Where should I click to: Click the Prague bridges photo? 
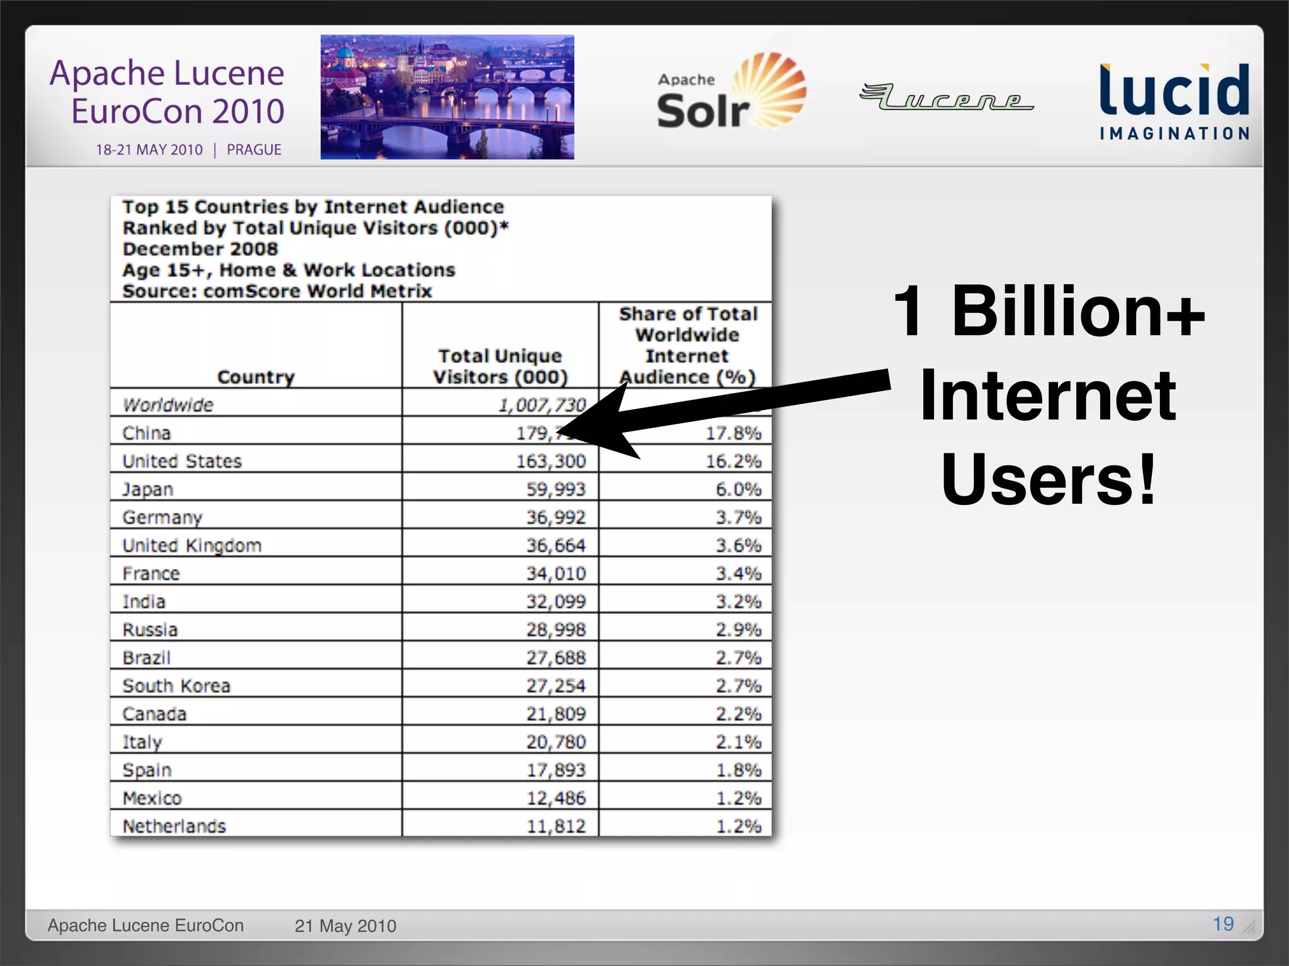447,97
